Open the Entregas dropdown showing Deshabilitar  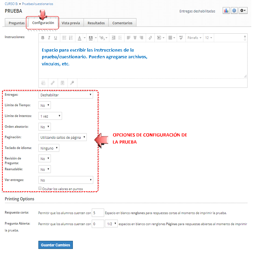coord(66,95)
